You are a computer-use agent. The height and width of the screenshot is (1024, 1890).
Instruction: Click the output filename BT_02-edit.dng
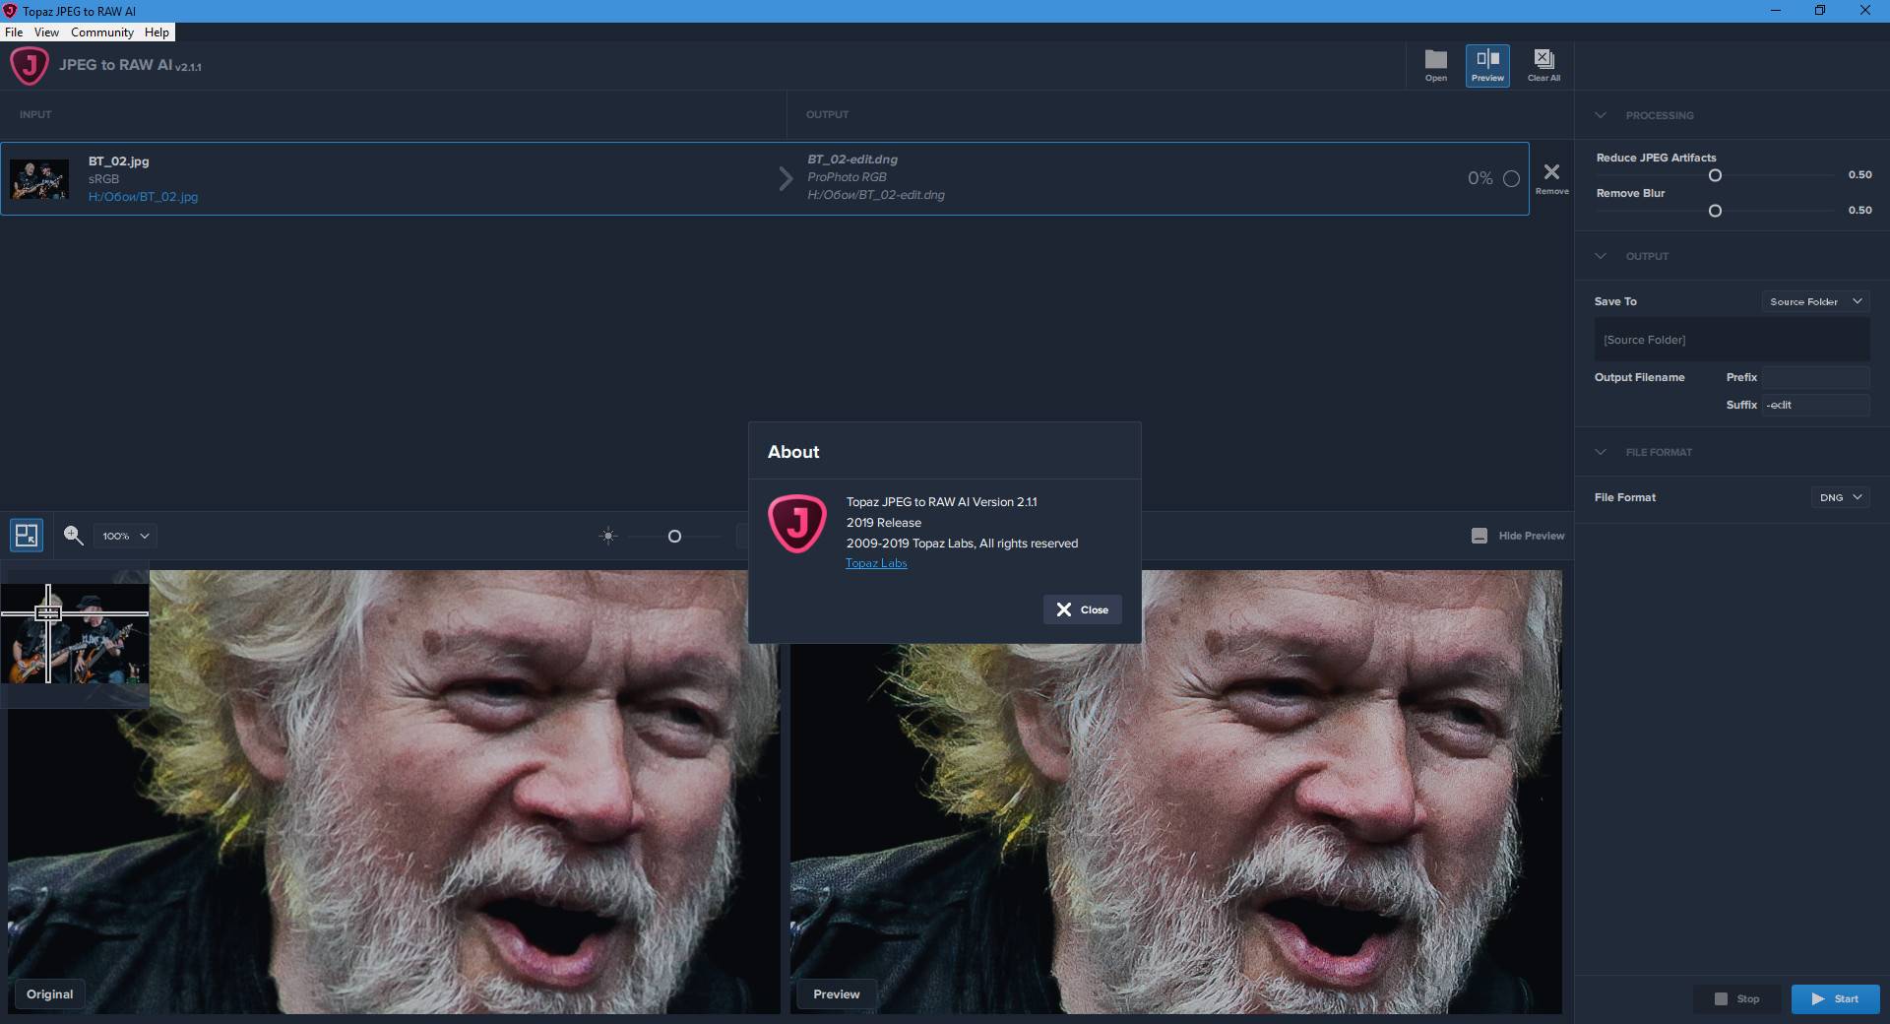pyautogui.click(x=852, y=160)
